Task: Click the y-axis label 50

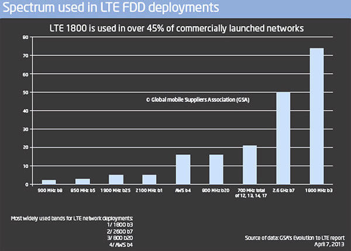Action: point(26,92)
